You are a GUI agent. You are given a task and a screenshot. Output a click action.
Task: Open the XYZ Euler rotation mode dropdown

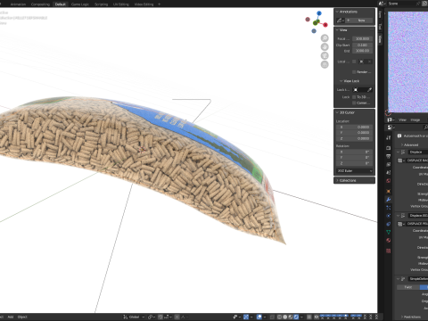[355, 171]
